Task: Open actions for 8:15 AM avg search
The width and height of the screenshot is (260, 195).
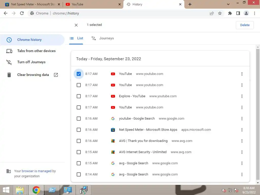Action: coord(242,163)
